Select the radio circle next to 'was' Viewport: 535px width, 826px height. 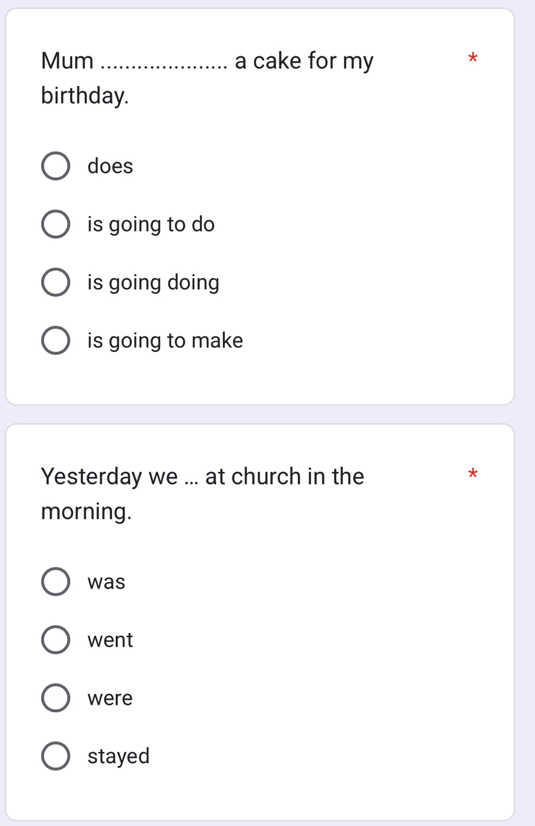[56, 582]
